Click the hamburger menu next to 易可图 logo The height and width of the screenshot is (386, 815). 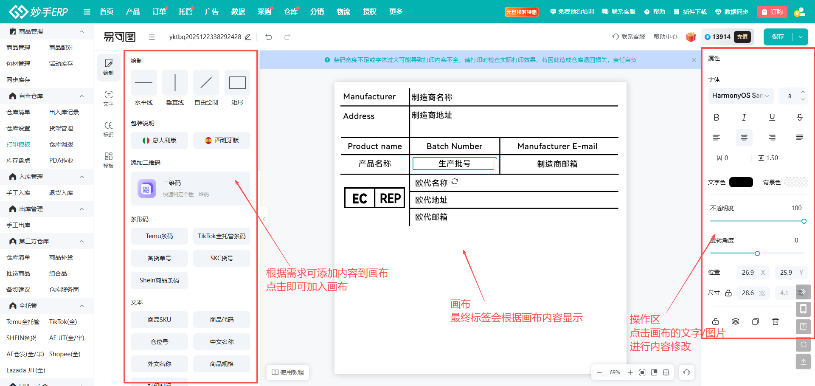point(152,37)
